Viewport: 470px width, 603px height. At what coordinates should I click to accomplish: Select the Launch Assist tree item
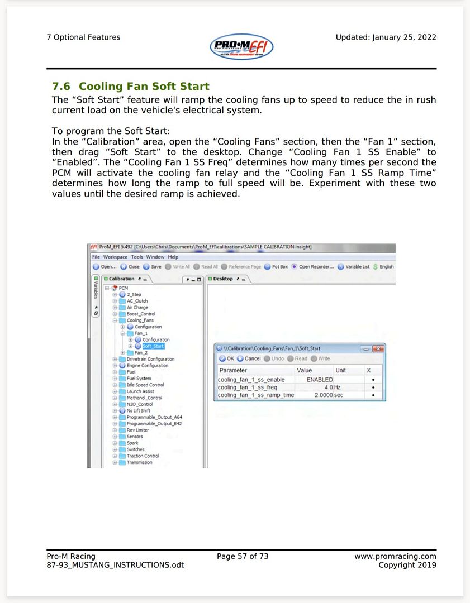point(140,391)
